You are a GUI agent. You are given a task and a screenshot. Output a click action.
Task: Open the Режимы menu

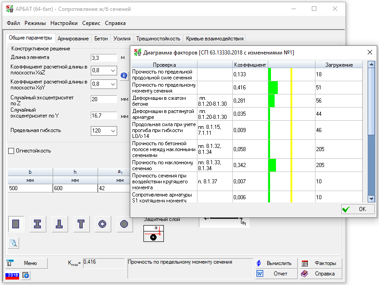[x=35, y=23]
